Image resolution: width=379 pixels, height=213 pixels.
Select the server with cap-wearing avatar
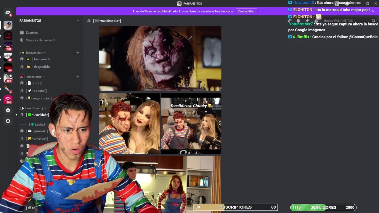(x=8, y=25)
